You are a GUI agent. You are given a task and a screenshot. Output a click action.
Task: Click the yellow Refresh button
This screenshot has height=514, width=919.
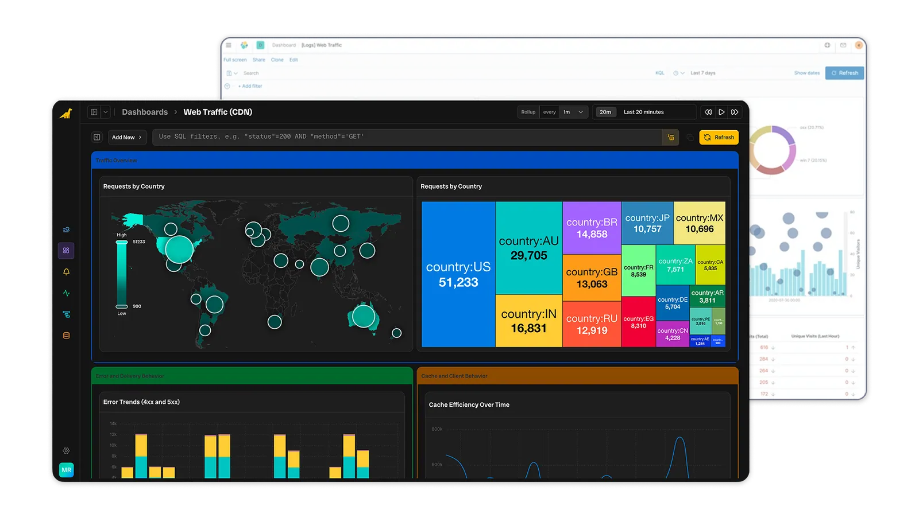point(719,137)
